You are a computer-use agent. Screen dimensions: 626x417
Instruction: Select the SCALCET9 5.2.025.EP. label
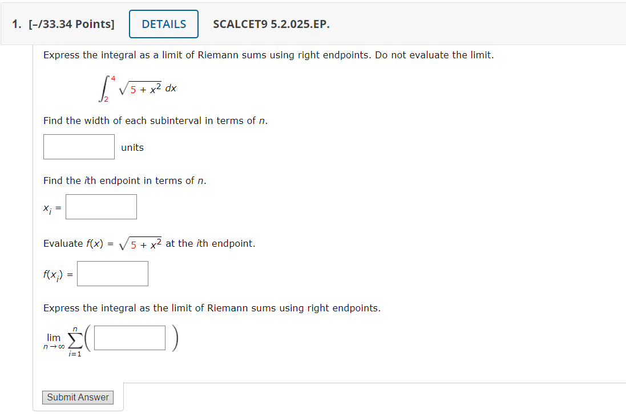pos(270,24)
